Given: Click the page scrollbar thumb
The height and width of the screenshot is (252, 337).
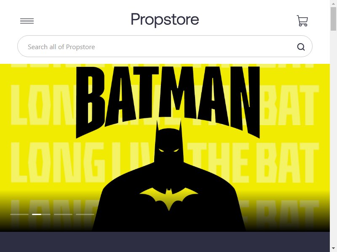Looking at the screenshot, I should [333, 19].
